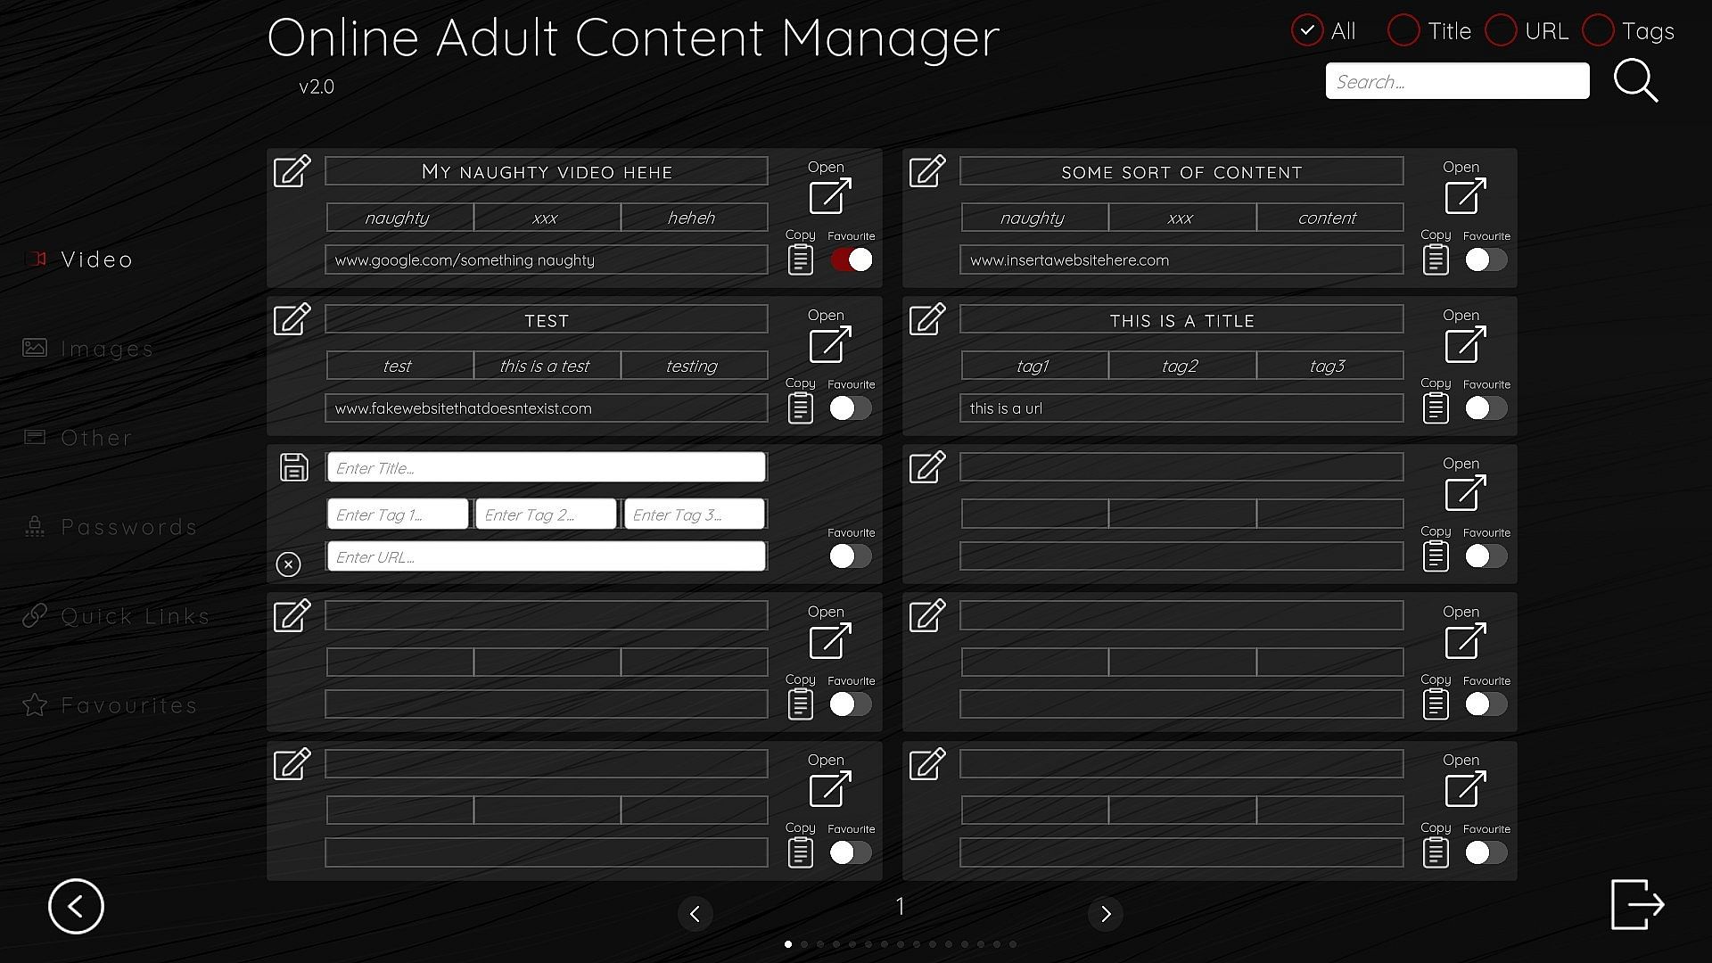This screenshot has width=1712, height=963.
Task: Copy the 'This is a title' URL
Action: coord(1435,407)
